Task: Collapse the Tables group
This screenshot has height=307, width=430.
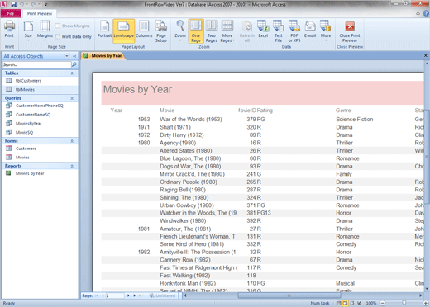Action: [72, 73]
